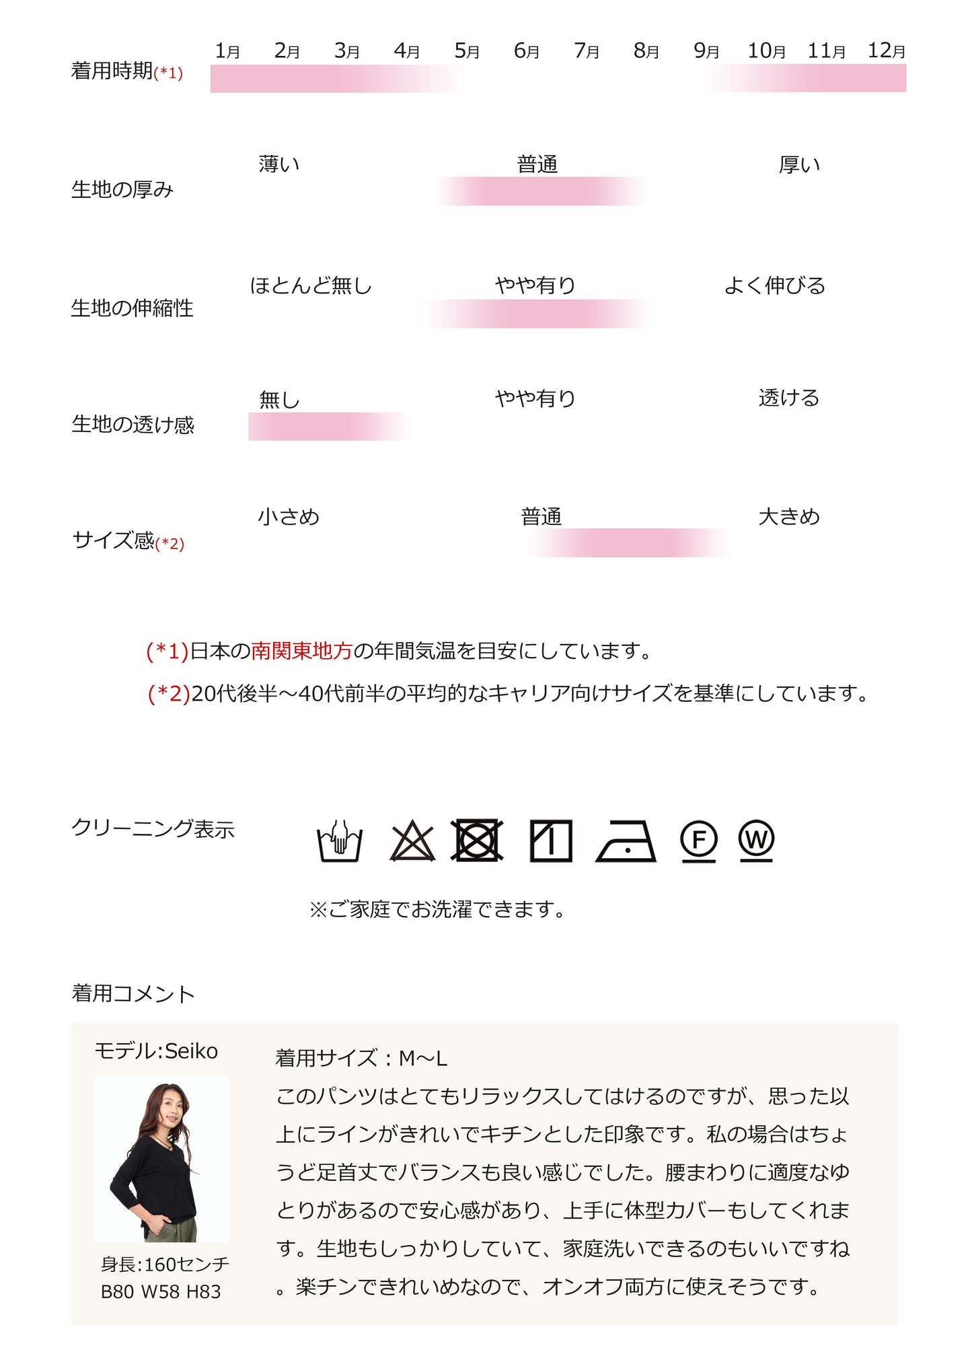Click the model Seiko photo thumbnail
Screen dimensions: 972x1352
162,1159
